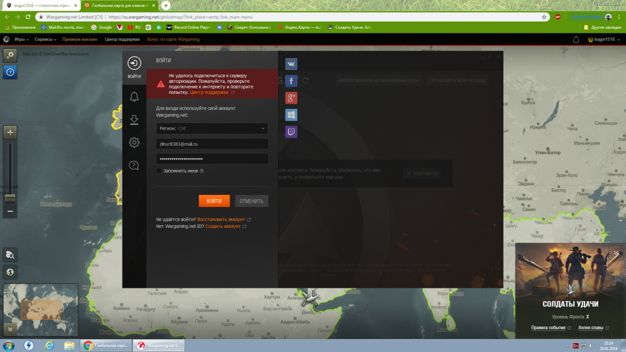This screenshot has width=626, height=352.
Task: Sign in with Twitch icon
Action: coord(291,131)
